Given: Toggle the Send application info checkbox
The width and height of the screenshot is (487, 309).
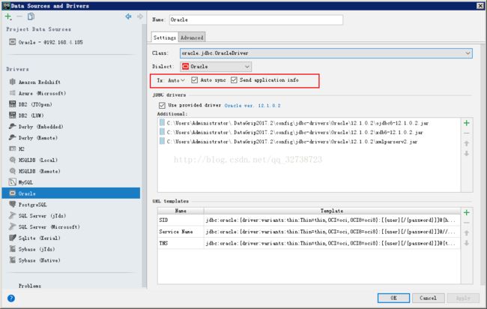Looking at the screenshot, I should [234, 80].
